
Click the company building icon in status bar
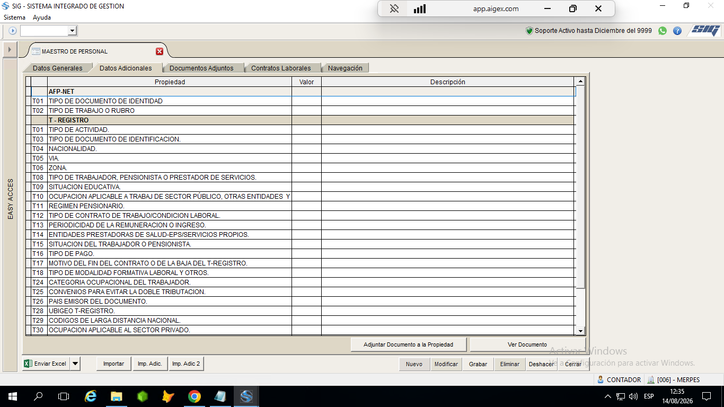pyautogui.click(x=651, y=379)
